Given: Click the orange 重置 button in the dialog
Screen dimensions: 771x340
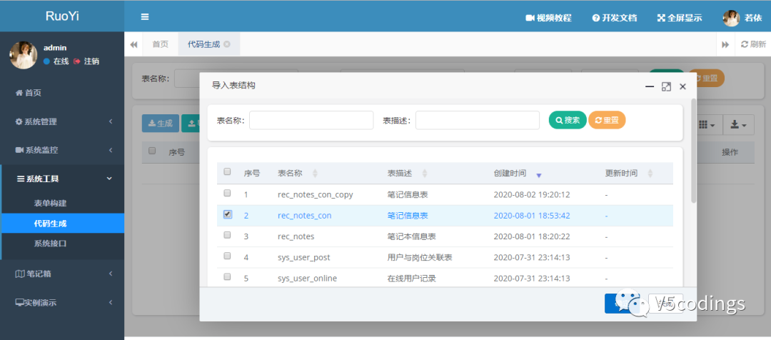Looking at the screenshot, I should tap(607, 120).
